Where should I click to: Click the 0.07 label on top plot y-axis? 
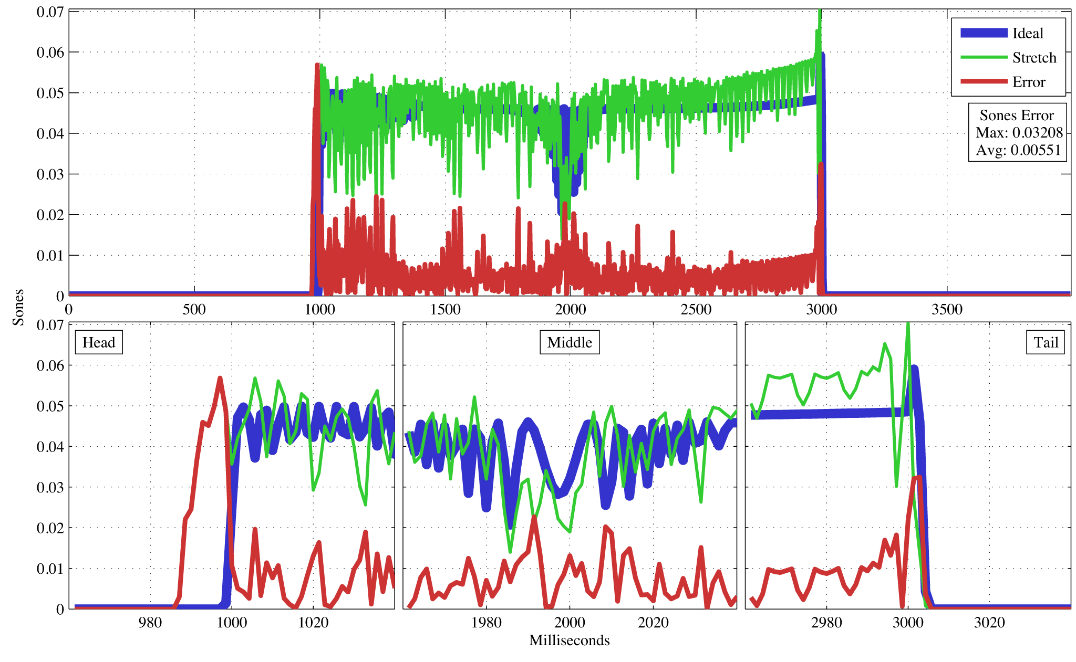click(50, 11)
